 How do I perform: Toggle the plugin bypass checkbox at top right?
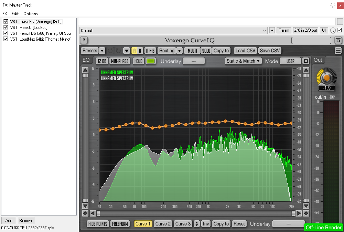(x=340, y=30)
